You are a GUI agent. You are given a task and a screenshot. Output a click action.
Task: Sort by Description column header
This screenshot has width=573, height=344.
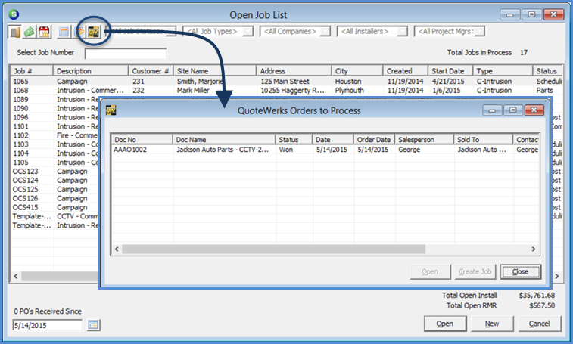pos(91,71)
